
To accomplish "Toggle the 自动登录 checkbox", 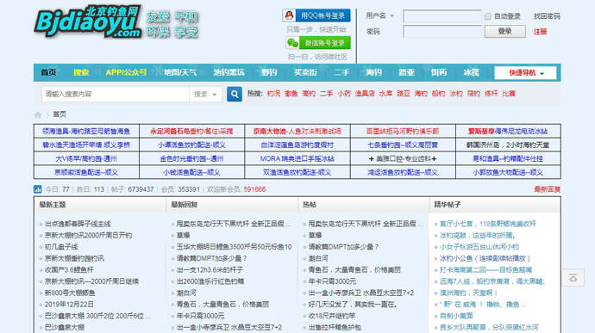I will point(488,16).
